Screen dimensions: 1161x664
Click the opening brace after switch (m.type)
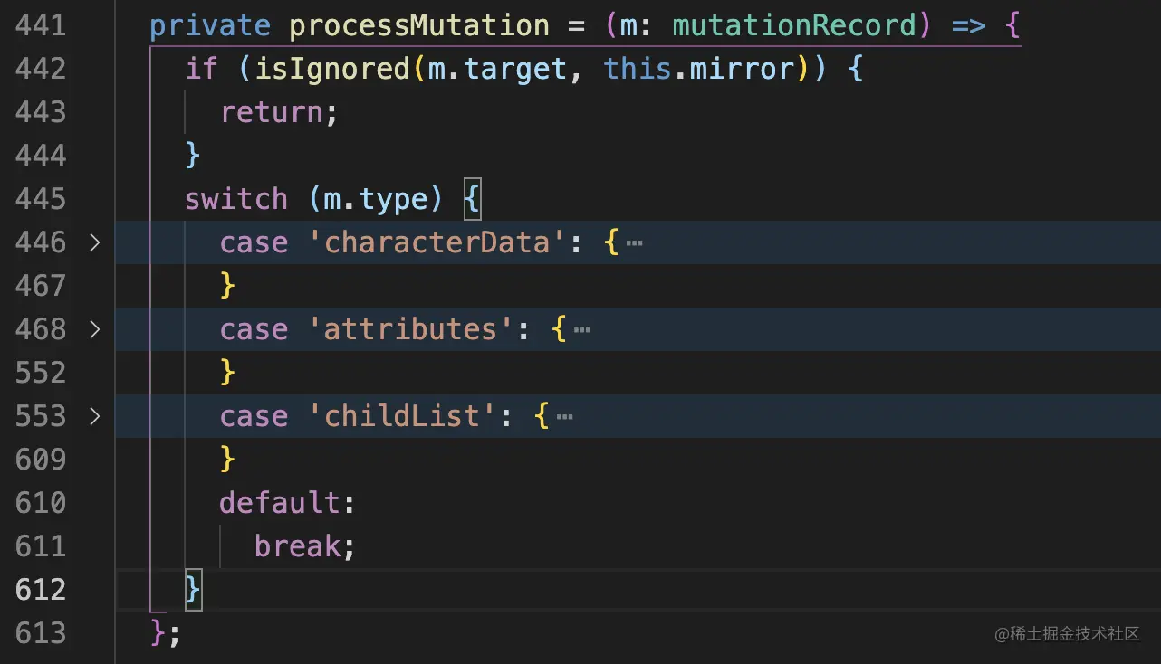point(472,199)
